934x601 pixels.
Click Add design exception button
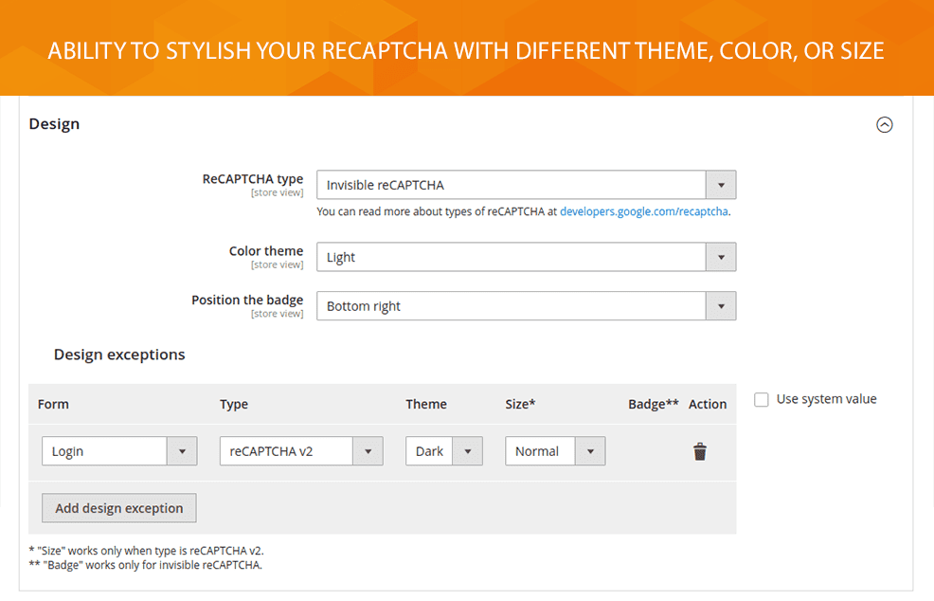119,508
